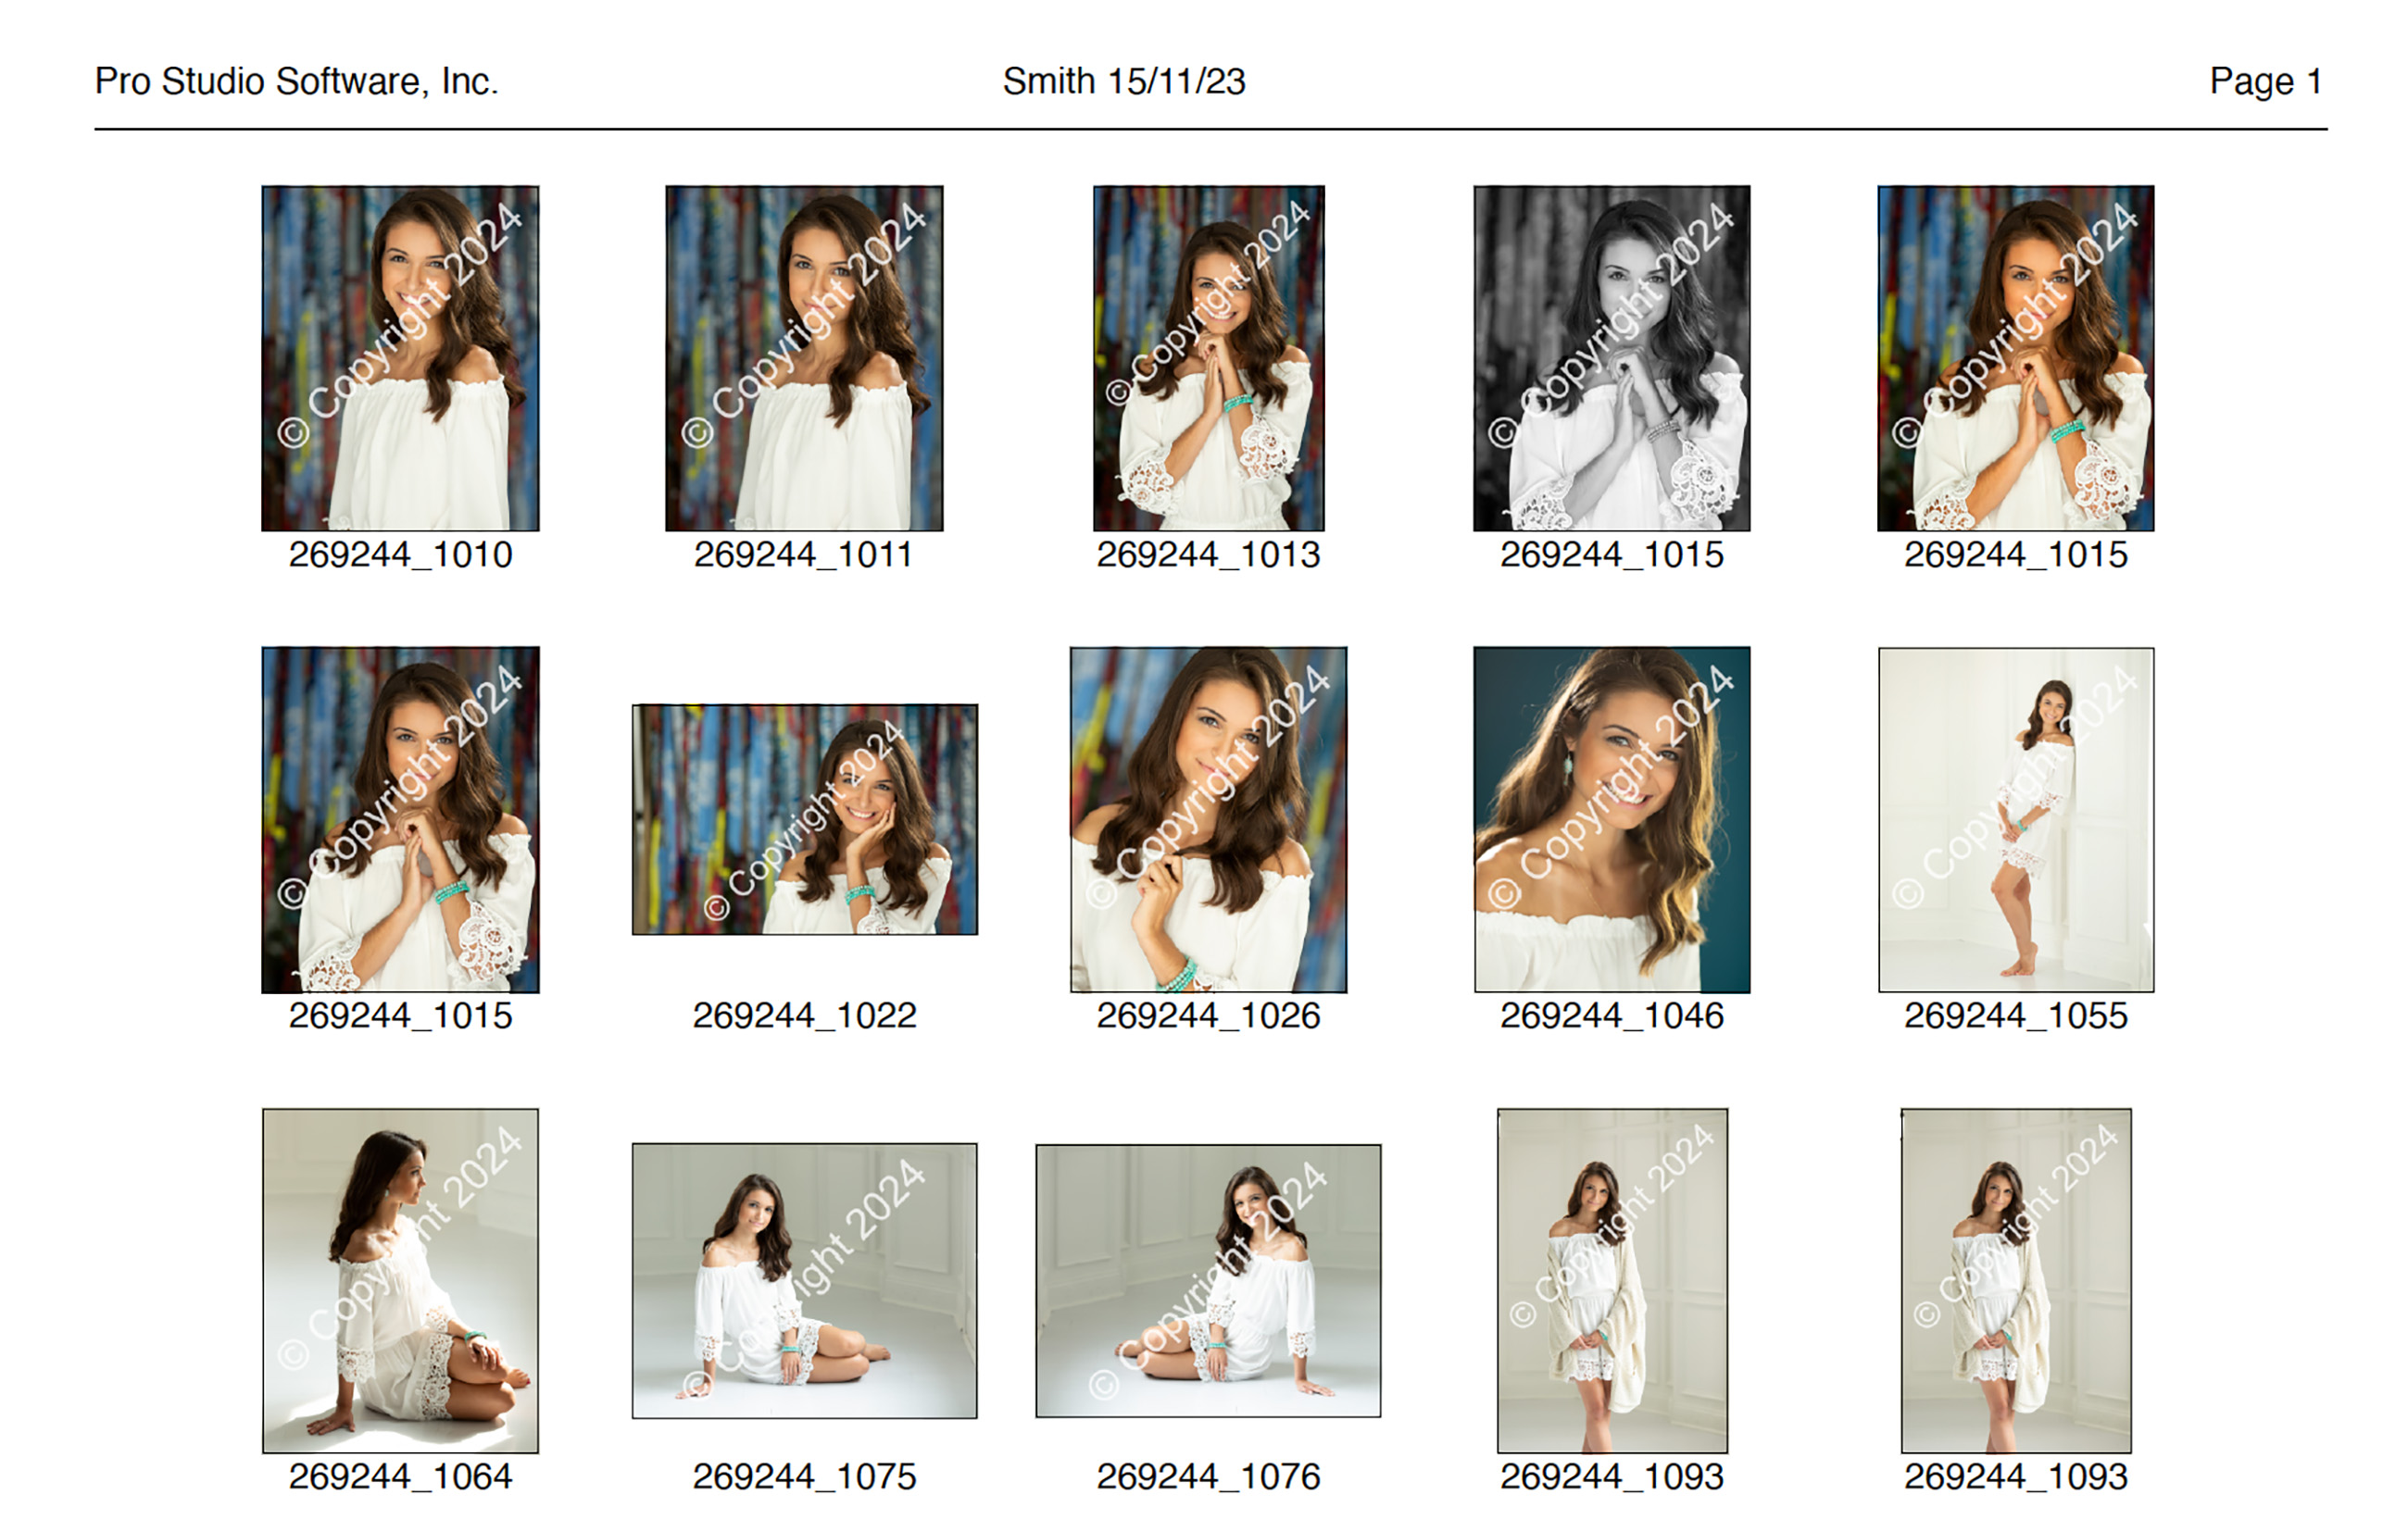Viewport: 2408px width, 1519px height.
Task: Click the 'Smith 15/11/23' session title
Action: tap(1124, 81)
